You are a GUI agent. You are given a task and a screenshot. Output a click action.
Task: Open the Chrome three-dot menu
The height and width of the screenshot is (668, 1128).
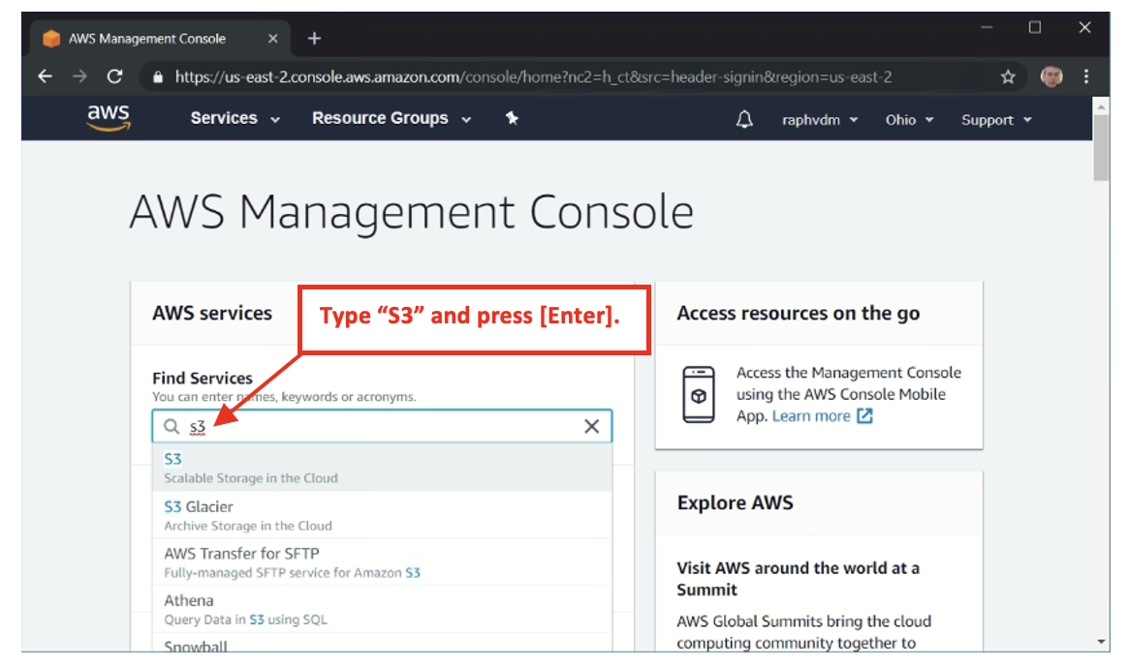click(1086, 76)
